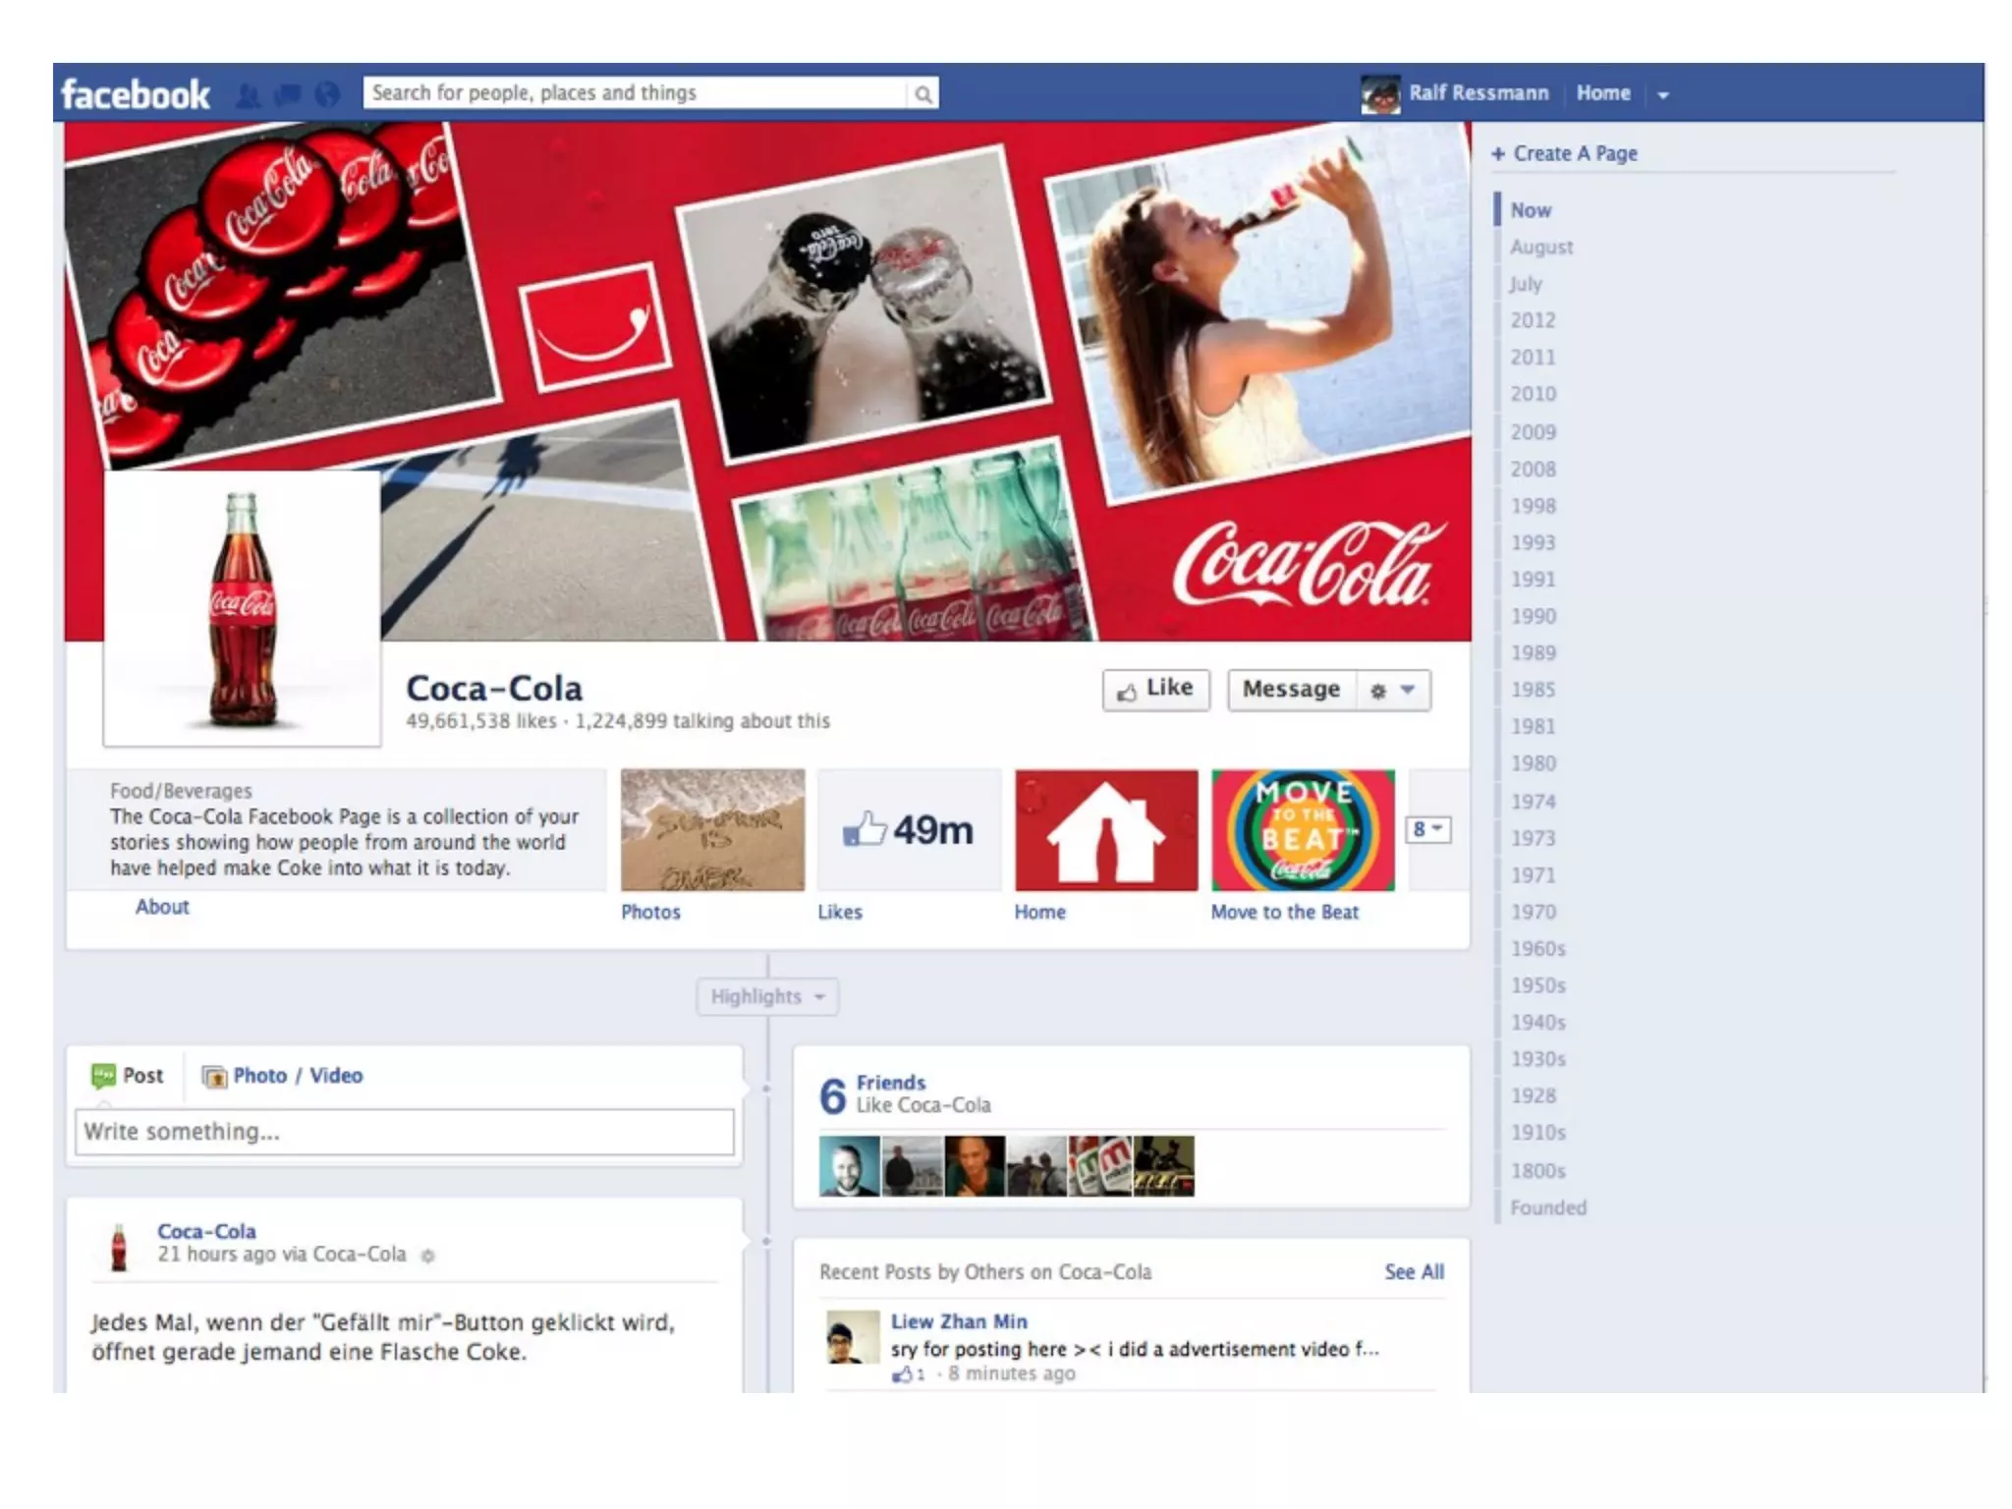Expand more apps with the 8 dropdown

click(1427, 830)
